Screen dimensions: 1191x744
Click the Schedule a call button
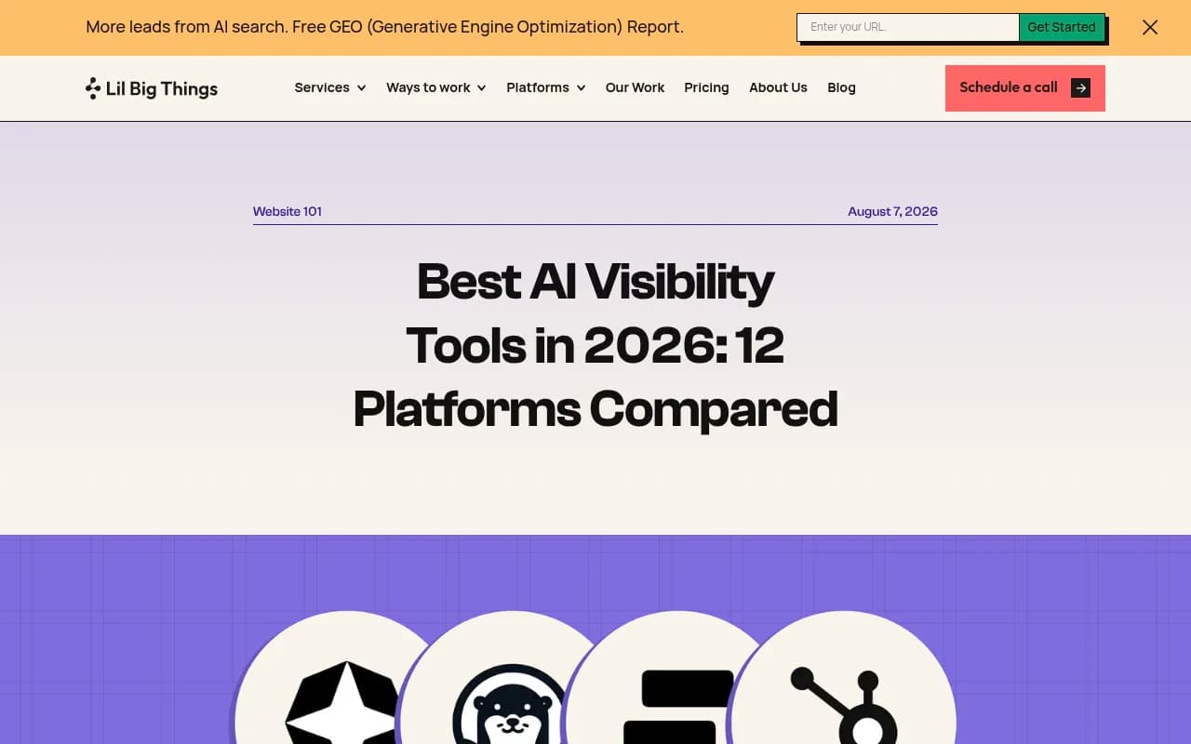(1025, 88)
